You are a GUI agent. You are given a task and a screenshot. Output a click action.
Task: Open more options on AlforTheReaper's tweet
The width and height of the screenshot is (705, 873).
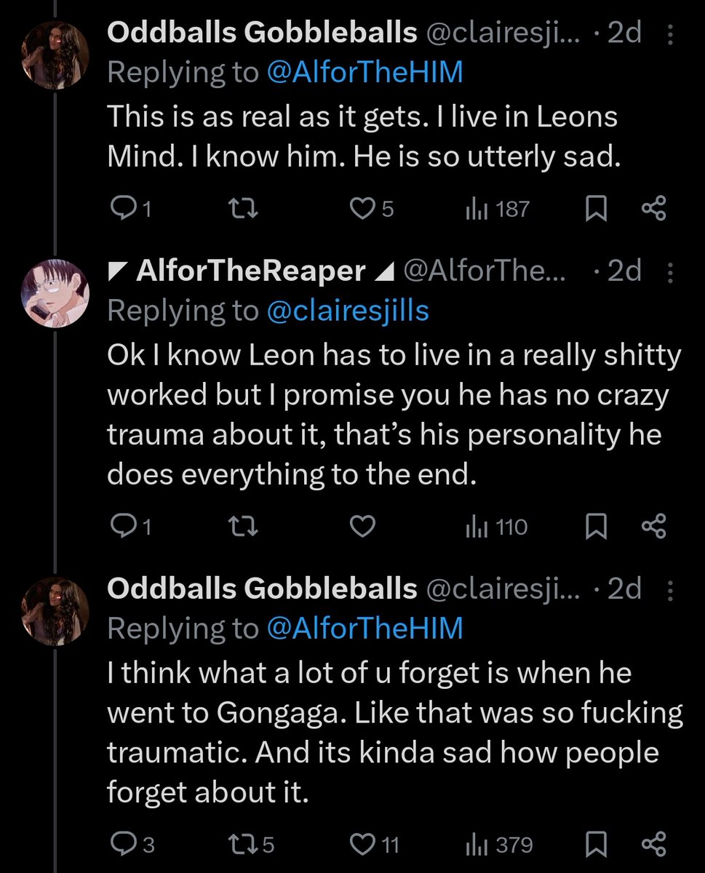point(669,272)
